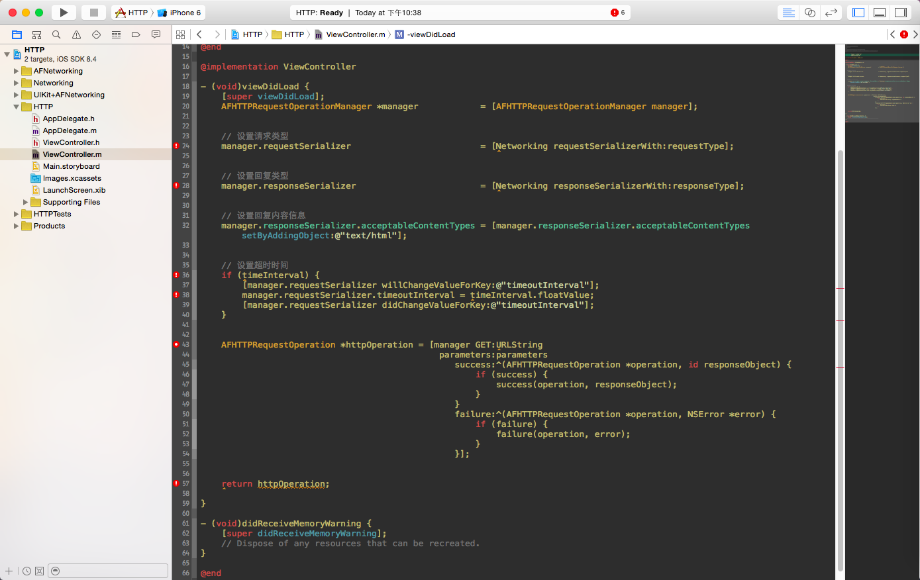Jump to next issue arrow
920x580 pixels.
(915, 34)
